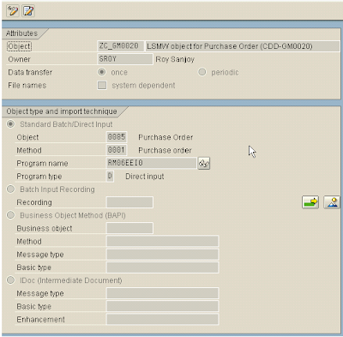Click the BAPI Method input field

[162, 241]
